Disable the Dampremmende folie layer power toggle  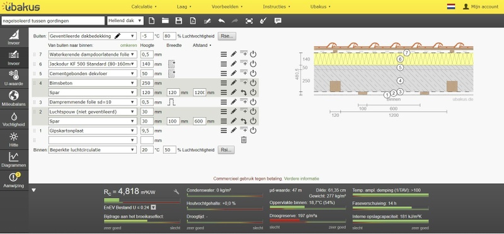tap(253, 102)
